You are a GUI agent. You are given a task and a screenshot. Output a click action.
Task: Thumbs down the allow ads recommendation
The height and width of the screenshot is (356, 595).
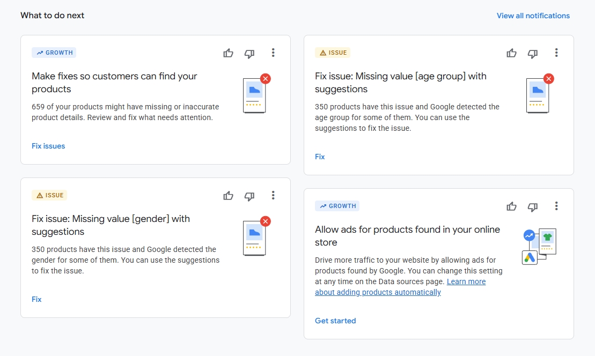coord(532,206)
